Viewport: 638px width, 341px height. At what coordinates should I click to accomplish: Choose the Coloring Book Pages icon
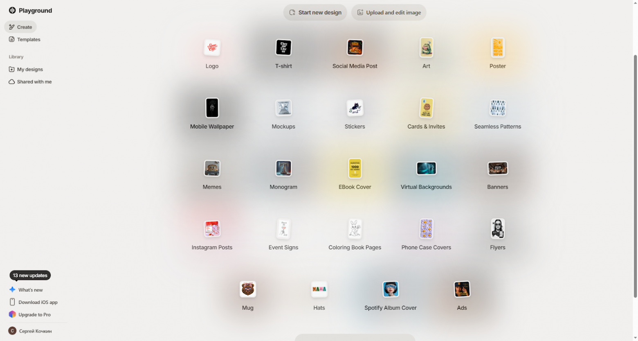[x=355, y=229]
